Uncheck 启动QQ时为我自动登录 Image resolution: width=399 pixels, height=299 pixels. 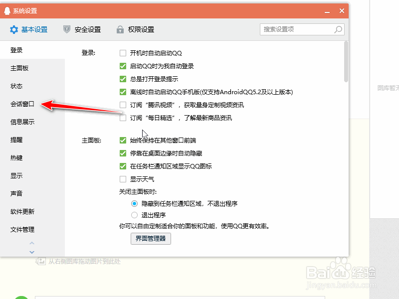click(x=123, y=66)
